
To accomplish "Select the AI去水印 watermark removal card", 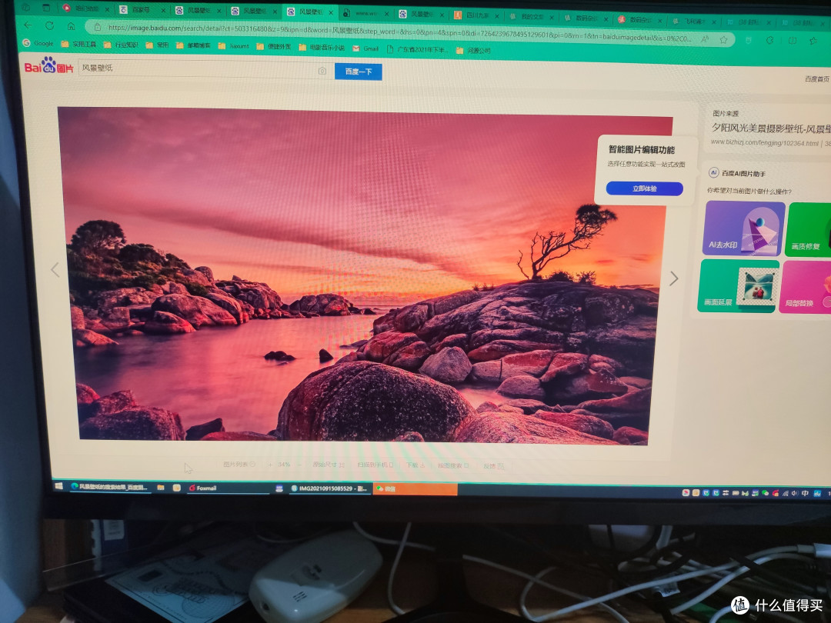I will tap(744, 228).
